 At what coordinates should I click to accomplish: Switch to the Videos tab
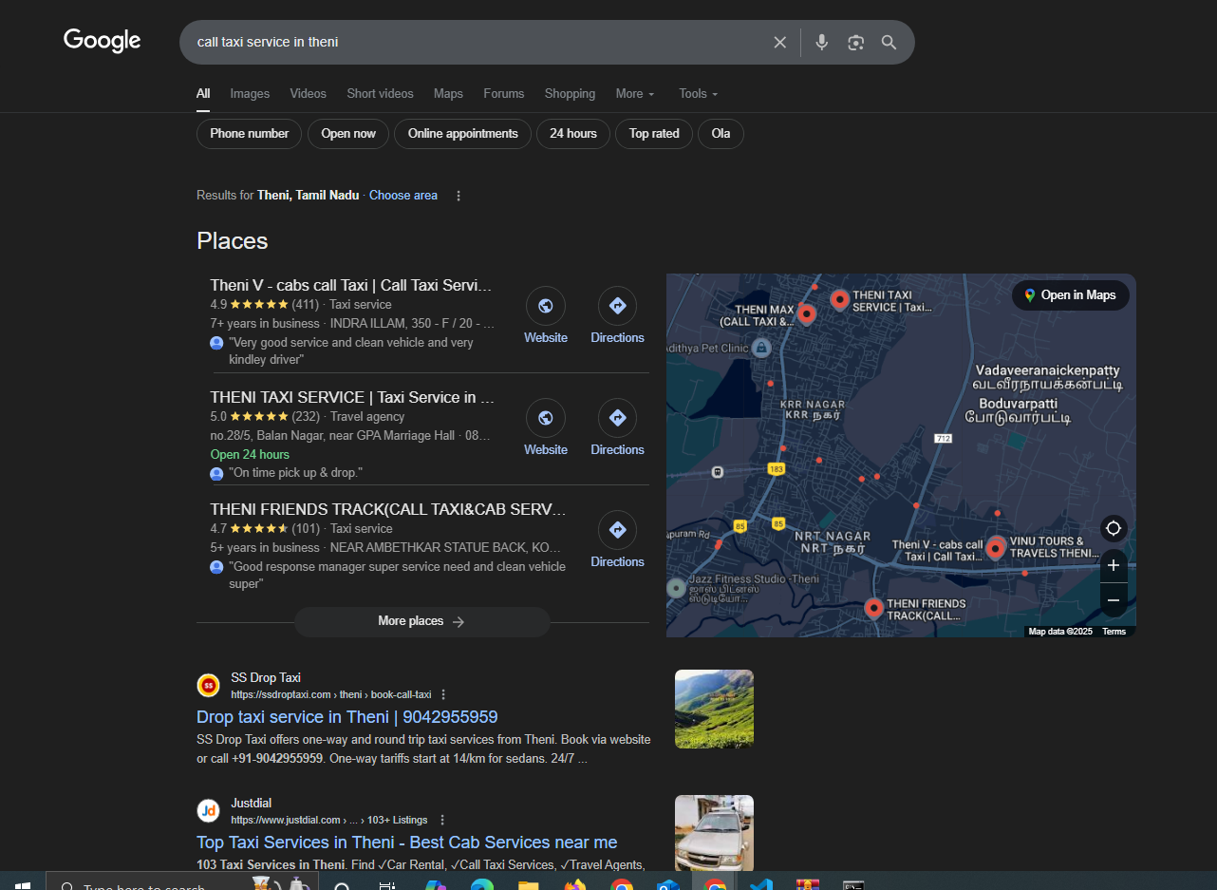(x=309, y=94)
